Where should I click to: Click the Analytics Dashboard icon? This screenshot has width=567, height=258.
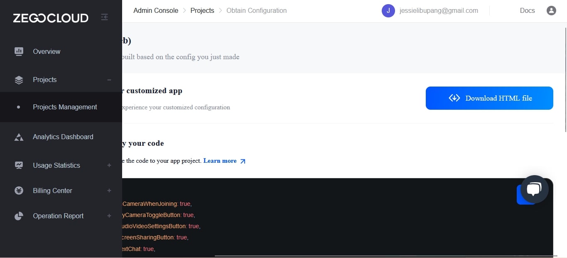(x=19, y=137)
